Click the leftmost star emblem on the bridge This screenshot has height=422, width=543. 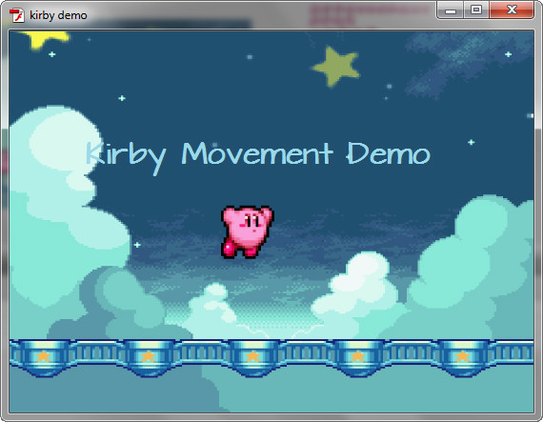click(x=43, y=356)
